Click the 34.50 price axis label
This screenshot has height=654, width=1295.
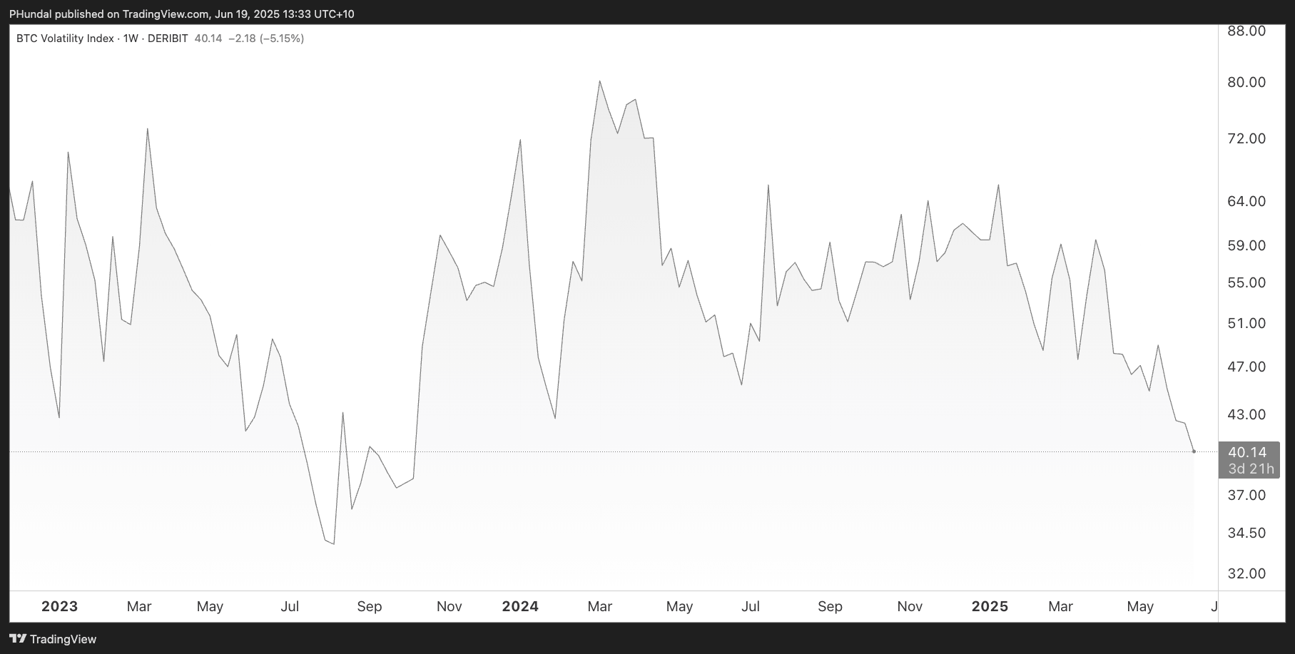click(x=1246, y=533)
